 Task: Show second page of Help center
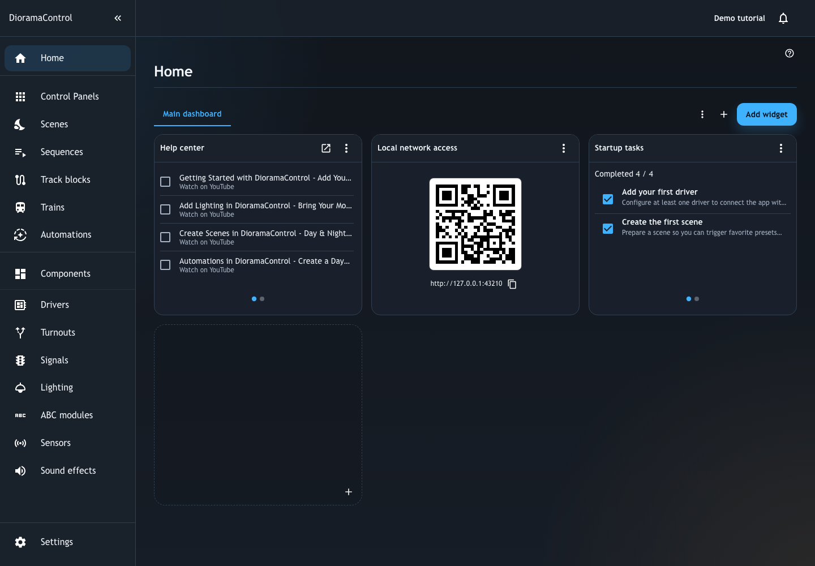click(x=262, y=299)
